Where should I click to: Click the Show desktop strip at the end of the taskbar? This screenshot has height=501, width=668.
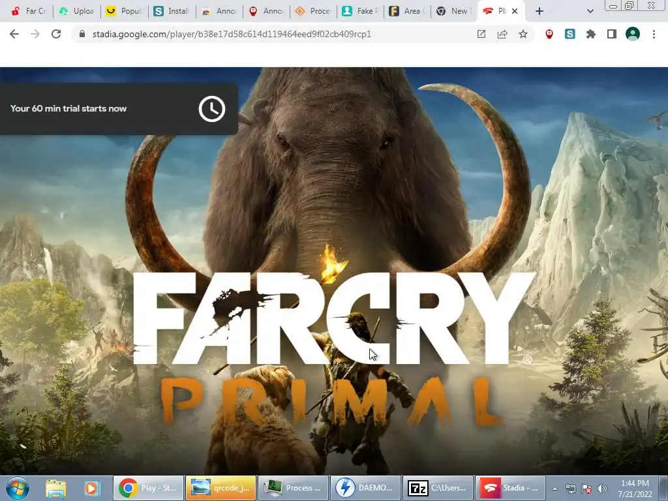(x=663, y=488)
